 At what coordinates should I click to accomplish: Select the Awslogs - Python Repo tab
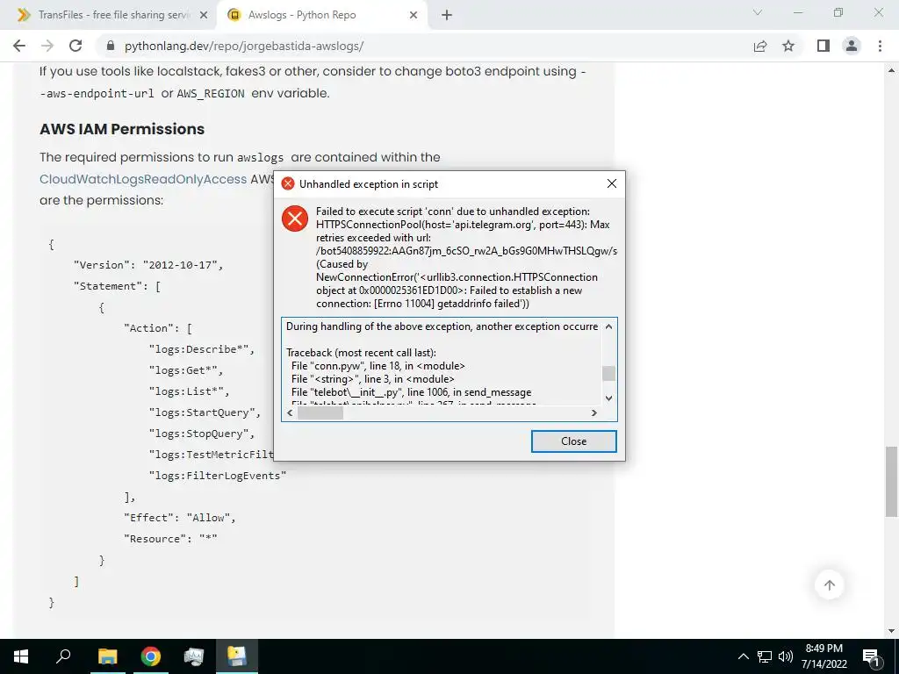coord(321,16)
